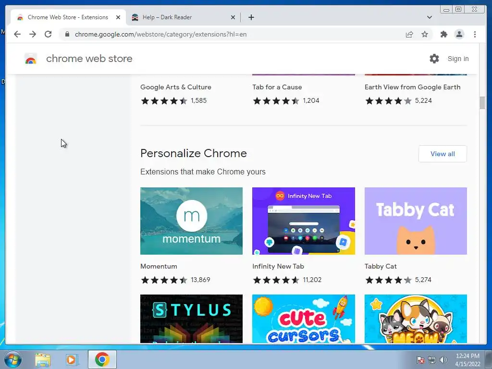
Task: Open the Extensions puzzle piece menu
Action: [x=443, y=34]
